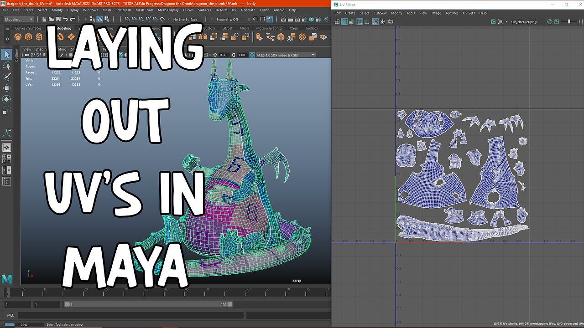Open the Edit Mesh menu
Viewport: 584px width, 328px height.
click(x=123, y=10)
